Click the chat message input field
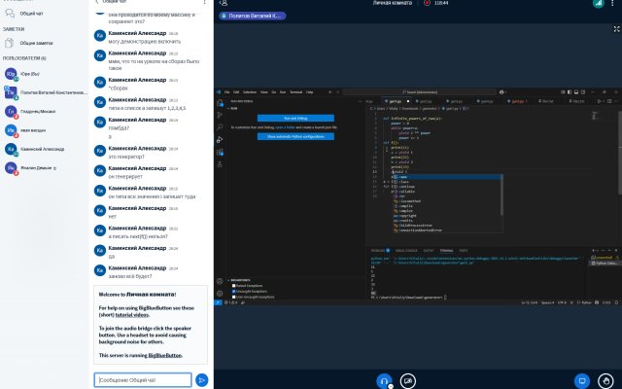Viewport: 622px width, 389px height. [x=143, y=380]
